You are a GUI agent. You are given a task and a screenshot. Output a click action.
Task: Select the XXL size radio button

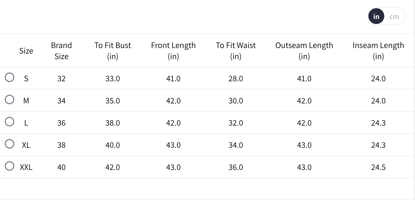(10, 166)
